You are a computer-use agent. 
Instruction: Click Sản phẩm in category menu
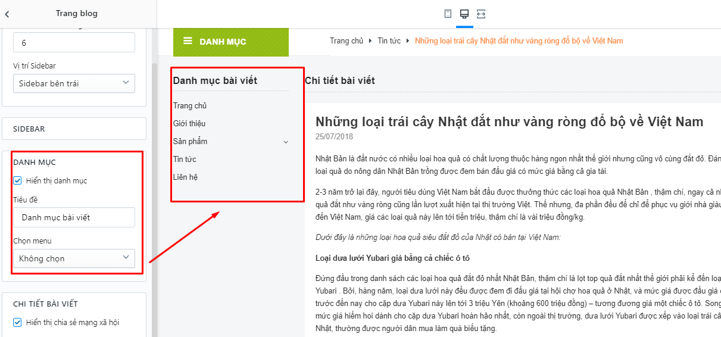click(x=190, y=141)
